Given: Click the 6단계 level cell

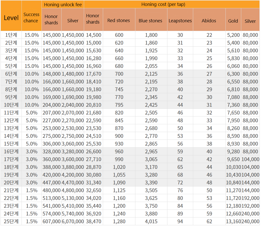Looking at the screenshot, I should pos(11,74).
